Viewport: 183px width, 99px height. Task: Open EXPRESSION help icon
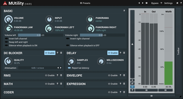click(120, 84)
